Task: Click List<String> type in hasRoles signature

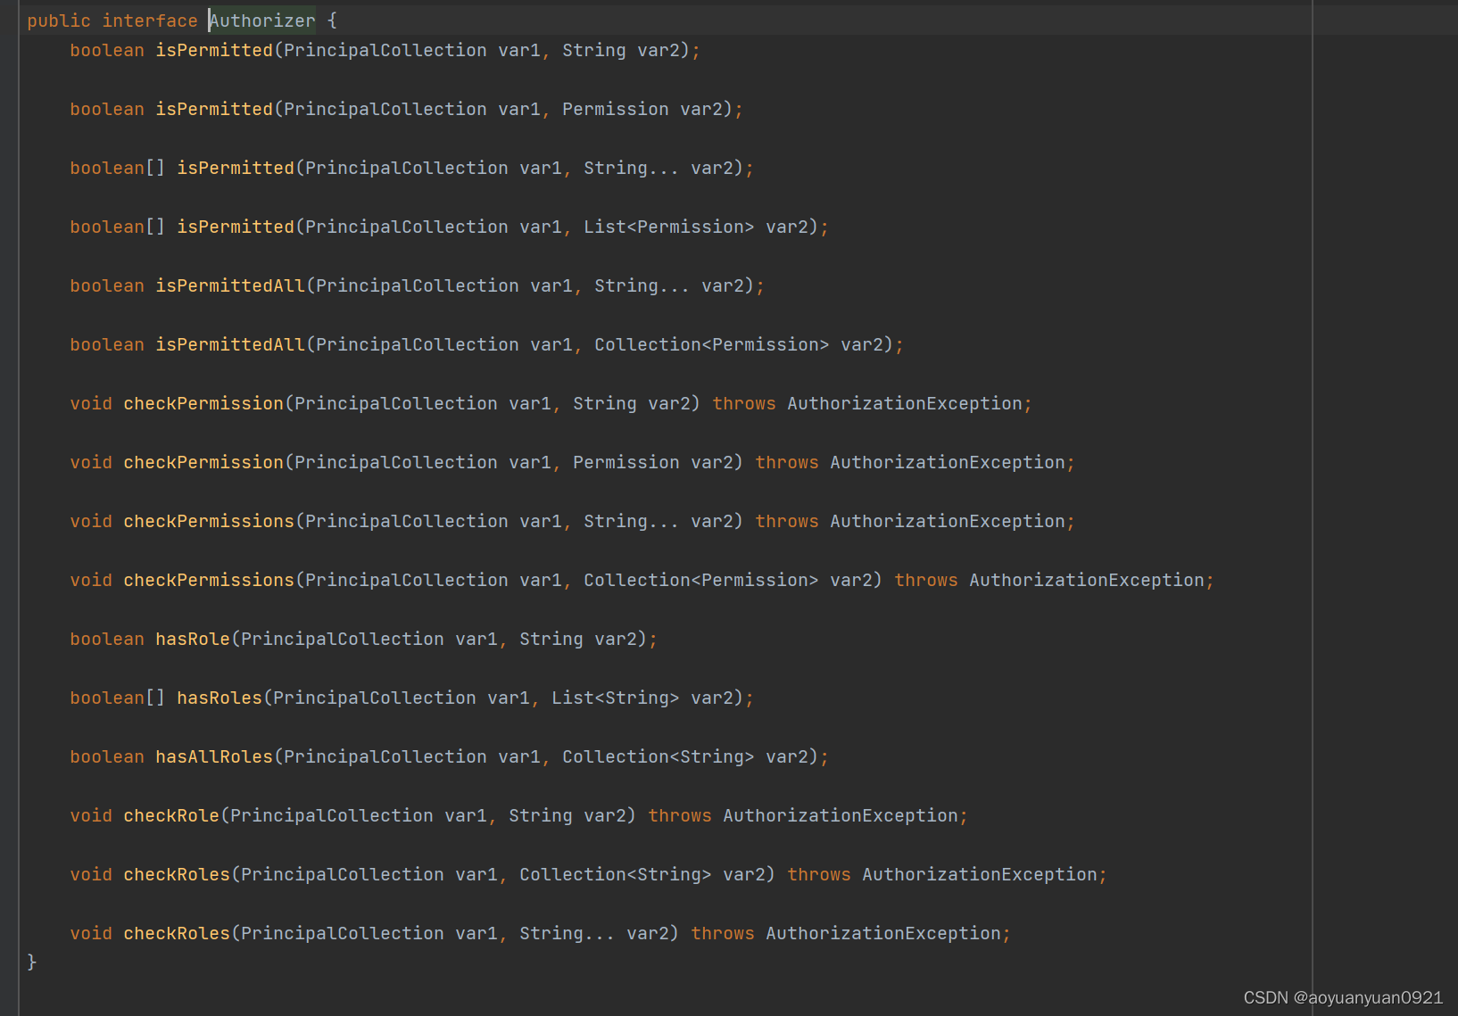Action: coord(616,698)
